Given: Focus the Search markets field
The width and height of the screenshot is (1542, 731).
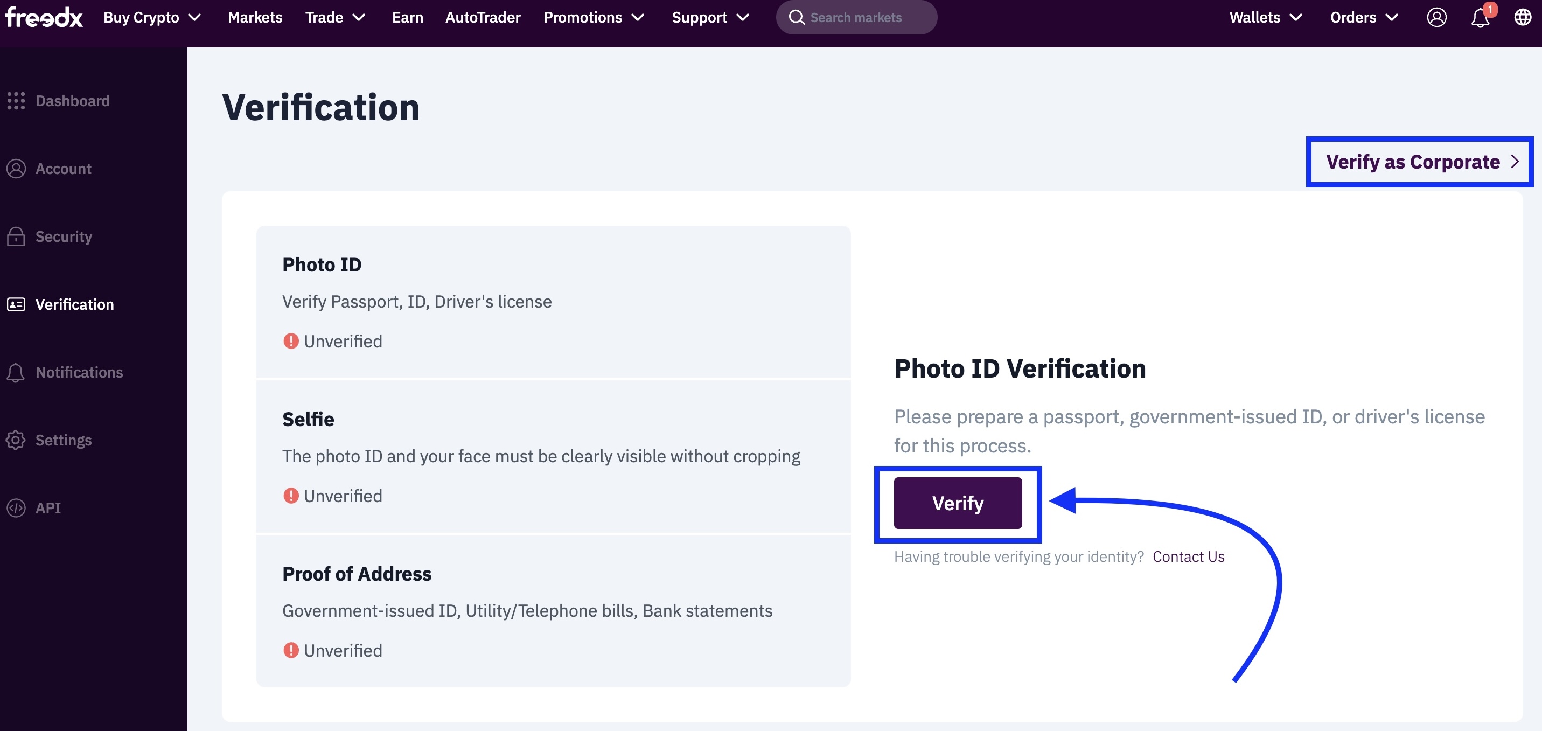Looking at the screenshot, I should point(856,17).
